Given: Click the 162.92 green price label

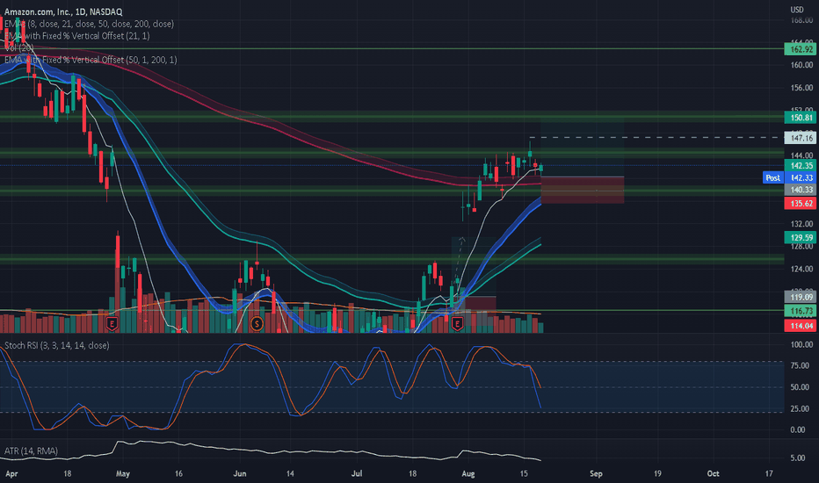Looking at the screenshot, I should 801,49.
